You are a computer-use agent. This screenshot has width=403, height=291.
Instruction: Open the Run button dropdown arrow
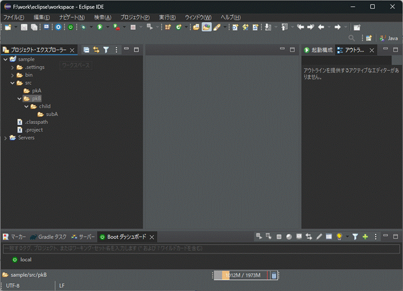click(x=108, y=27)
